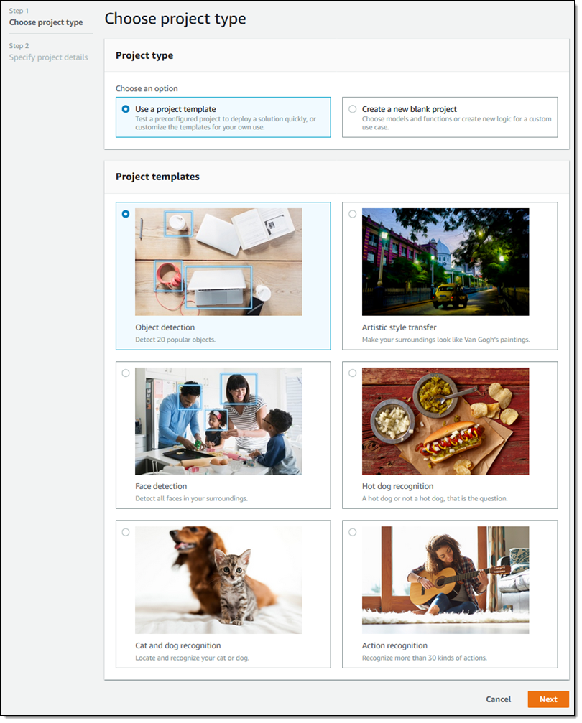This screenshot has height=723, width=582.
Task: Click 'Choose models and functions' description text
Action: [x=456, y=123]
